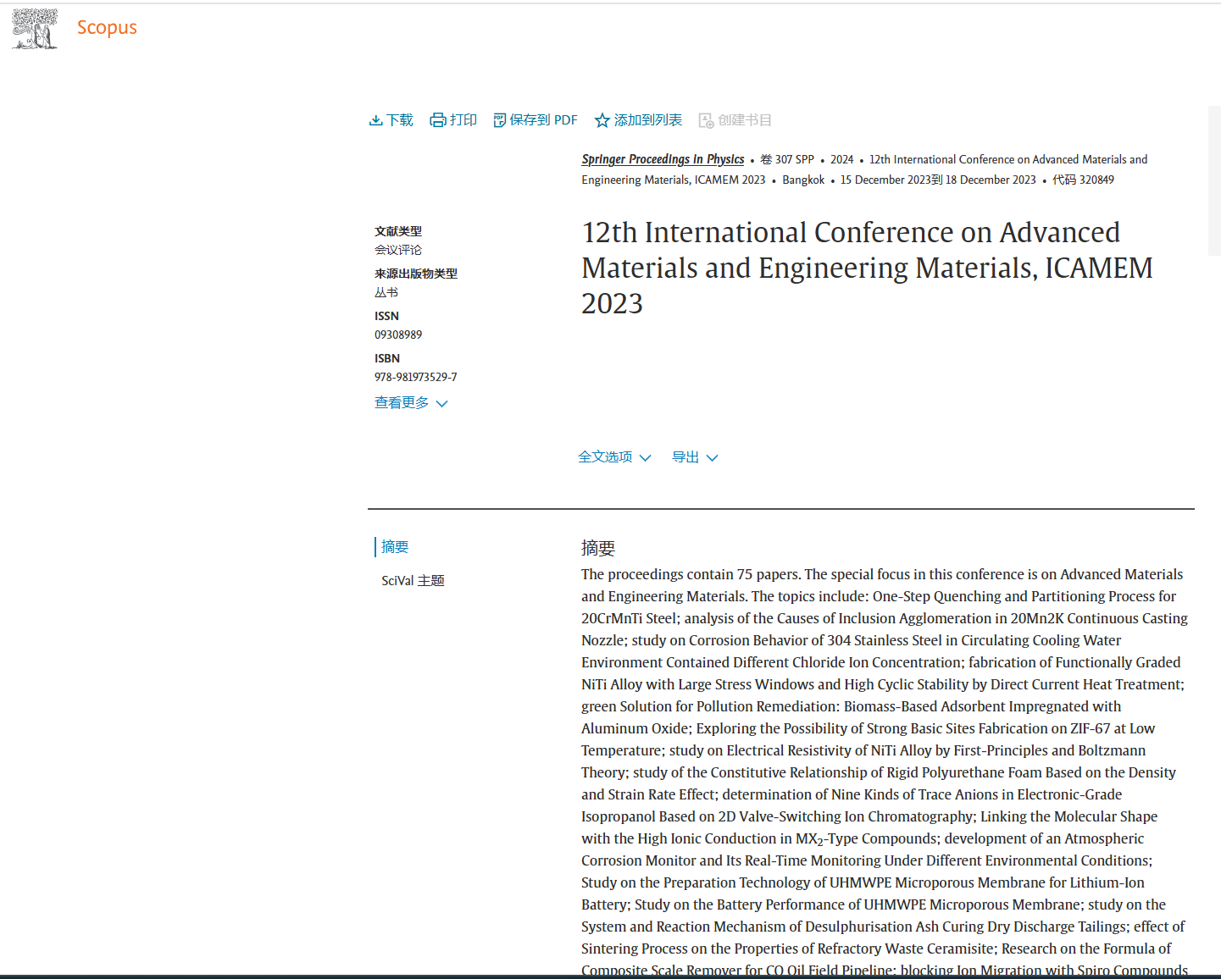Viewport: 1221px width, 979px height.
Task: Click the 来源出版物类型 label
Action: tap(416, 274)
